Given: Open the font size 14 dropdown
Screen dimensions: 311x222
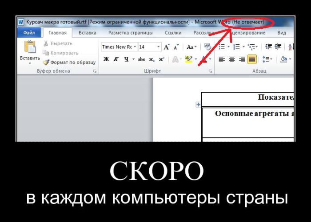Looking at the screenshot, I should pyautogui.click(x=158, y=47).
